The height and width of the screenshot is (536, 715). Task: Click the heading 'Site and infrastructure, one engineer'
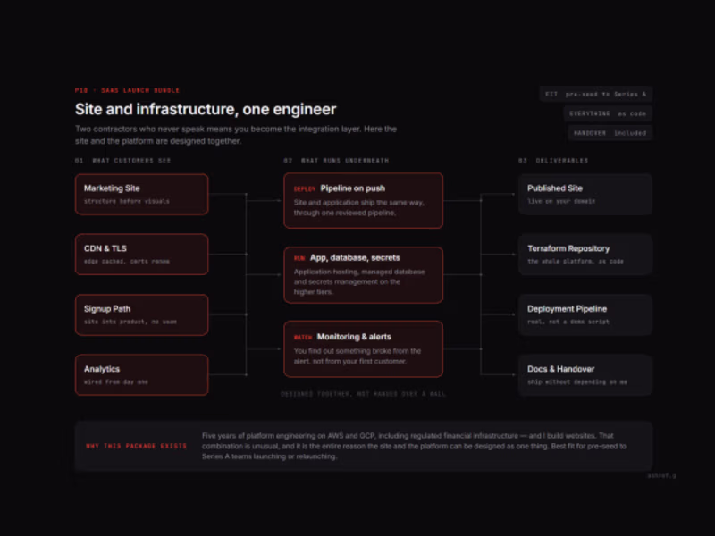point(206,109)
